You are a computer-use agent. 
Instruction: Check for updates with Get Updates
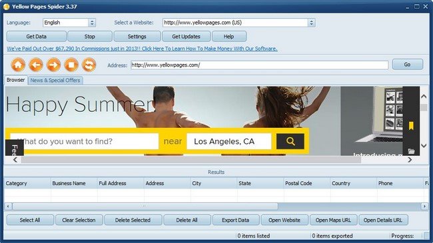(x=186, y=37)
